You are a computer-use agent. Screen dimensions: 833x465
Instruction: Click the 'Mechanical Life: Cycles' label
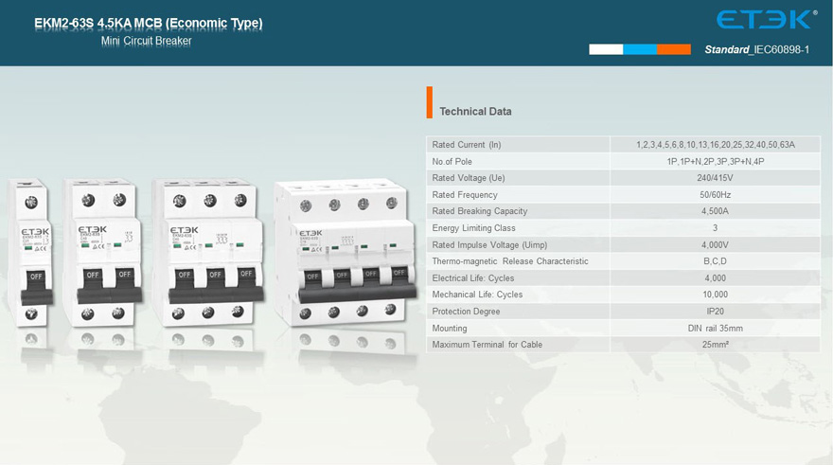(478, 295)
